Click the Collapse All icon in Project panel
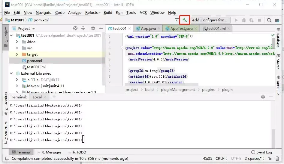The image size is (284, 164). [83, 28]
